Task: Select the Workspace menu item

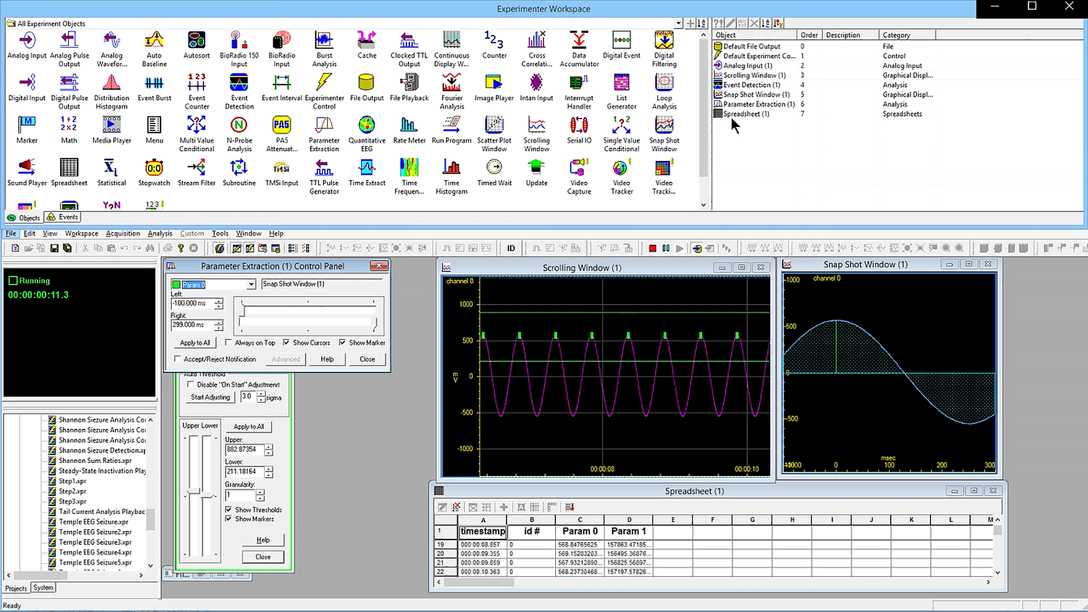Action: (80, 233)
